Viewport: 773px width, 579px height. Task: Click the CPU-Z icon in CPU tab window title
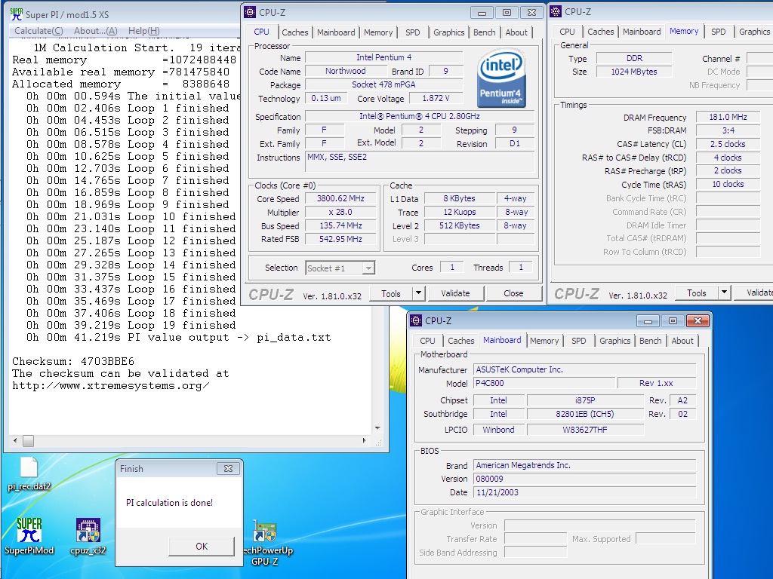[251, 12]
